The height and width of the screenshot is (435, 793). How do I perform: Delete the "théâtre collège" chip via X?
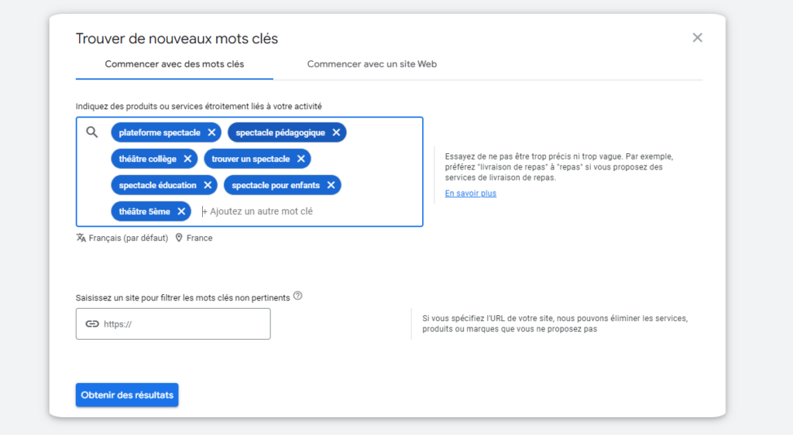pyautogui.click(x=187, y=159)
